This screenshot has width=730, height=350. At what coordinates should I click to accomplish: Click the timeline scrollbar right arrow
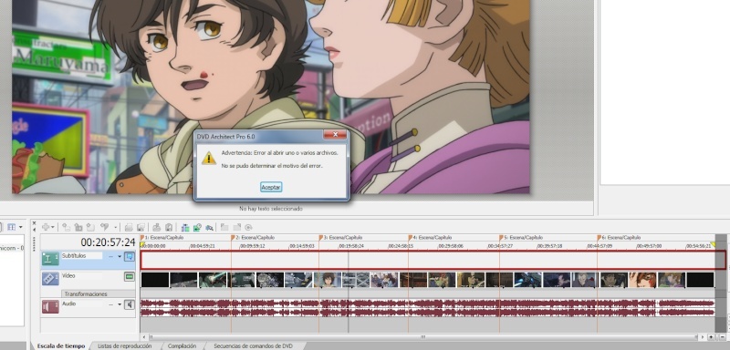click(703, 337)
